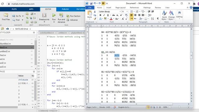Click Sort A-Z icon in Paragraph group

click(153, 19)
